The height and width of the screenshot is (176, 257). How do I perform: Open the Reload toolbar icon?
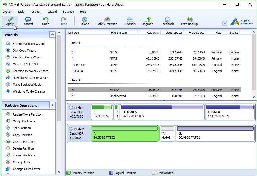click(84, 21)
